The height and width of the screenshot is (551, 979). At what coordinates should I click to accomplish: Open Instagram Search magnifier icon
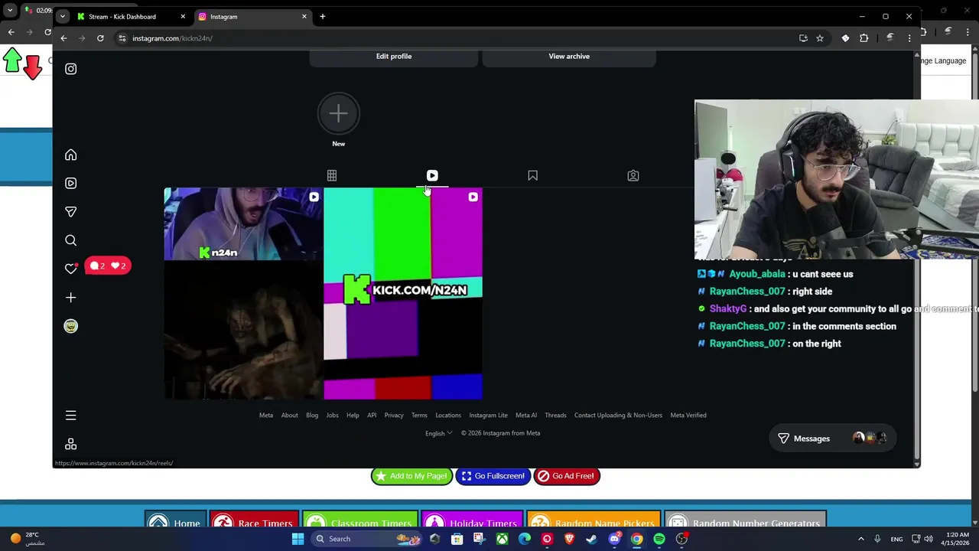click(x=70, y=240)
